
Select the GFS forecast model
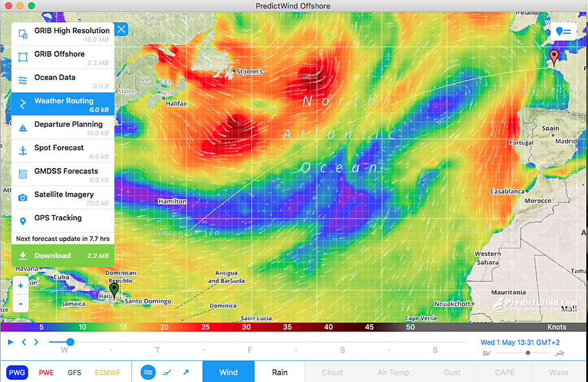coord(74,373)
